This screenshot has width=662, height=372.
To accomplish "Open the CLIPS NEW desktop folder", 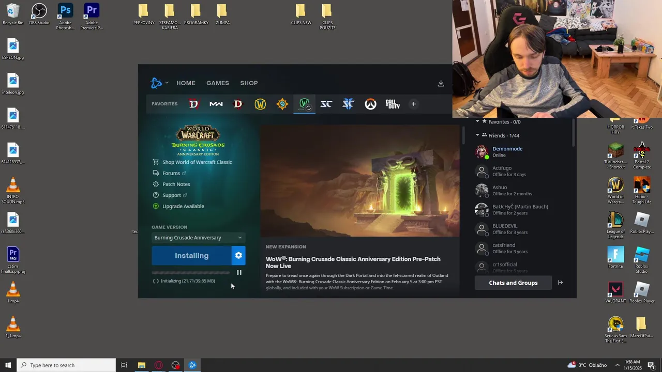I will pos(301,14).
